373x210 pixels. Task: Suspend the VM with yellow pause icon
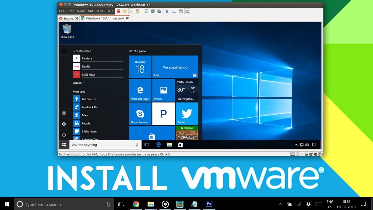[125, 11]
